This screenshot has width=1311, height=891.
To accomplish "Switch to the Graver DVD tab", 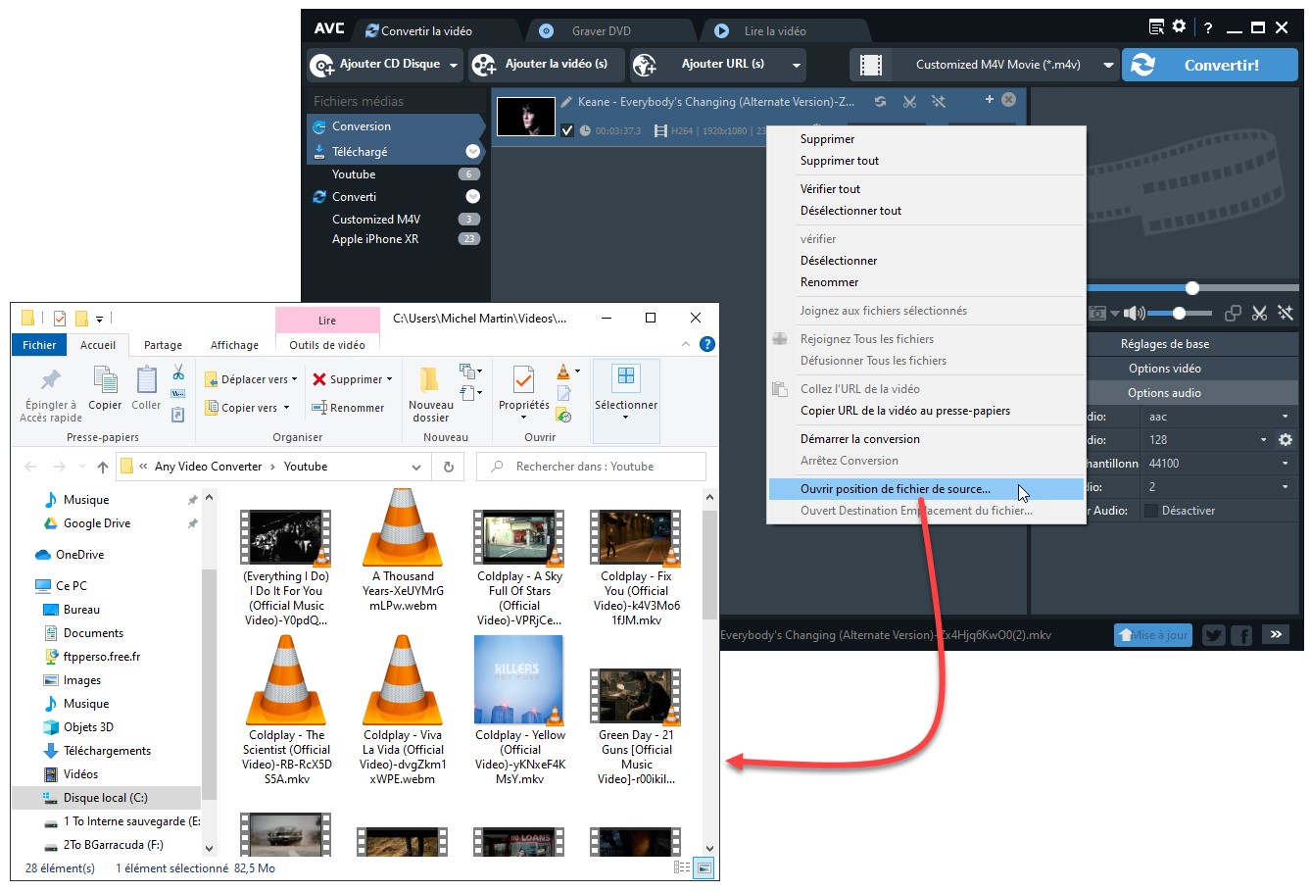I will click(601, 30).
